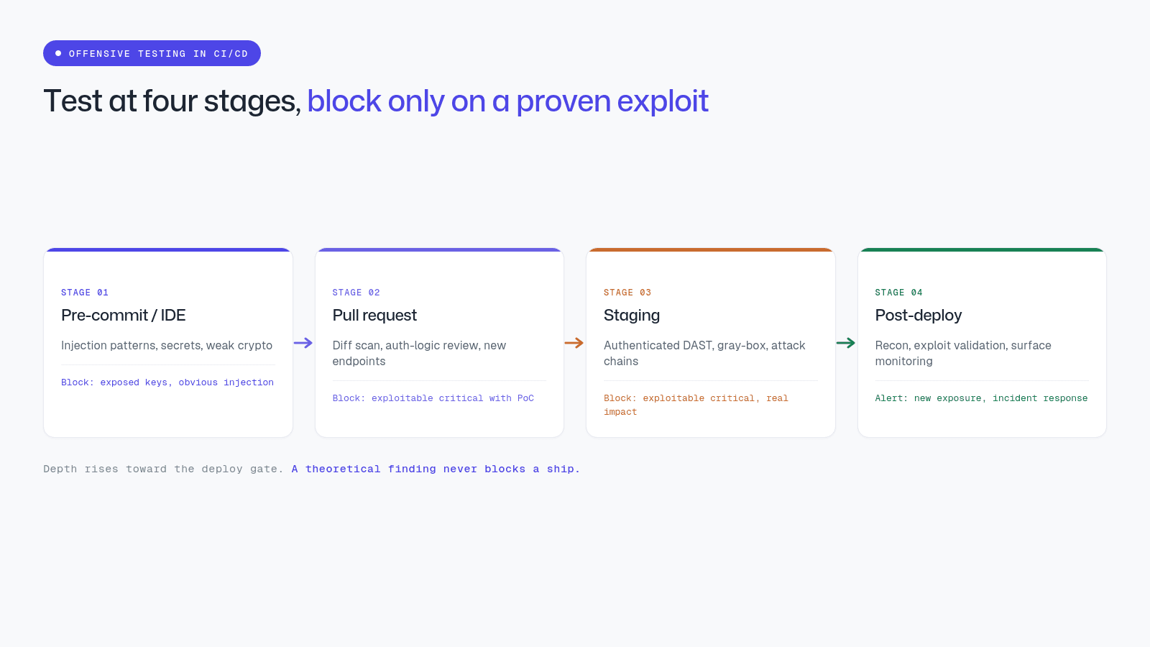Select the STAGE 03 label
Screen dimensions: 1150x647
coord(627,293)
